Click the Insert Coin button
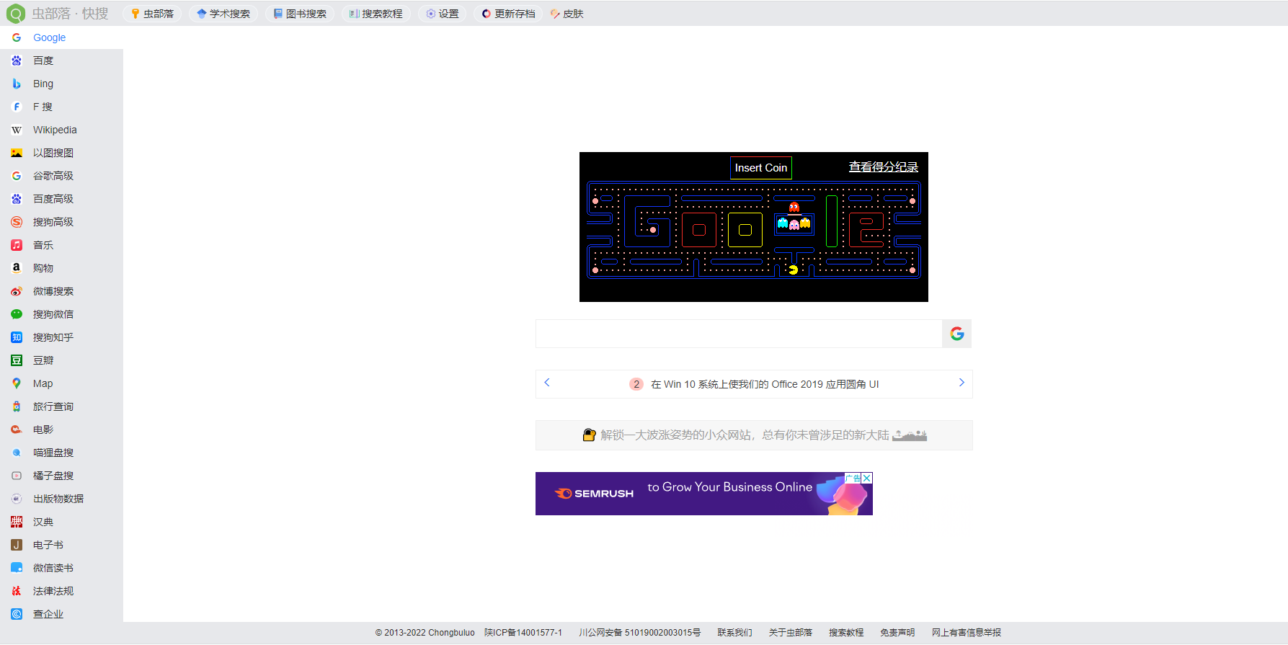Image resolution: width=1288 pixels, height=645 pixels. point(761,168)
